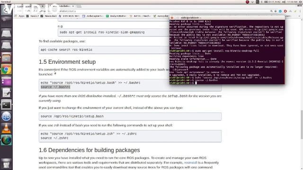Screen dimensions: 303x170
Task: Click 'source /opt/ros/kinetic/setup.bash' code box
Action: [130, 117]
